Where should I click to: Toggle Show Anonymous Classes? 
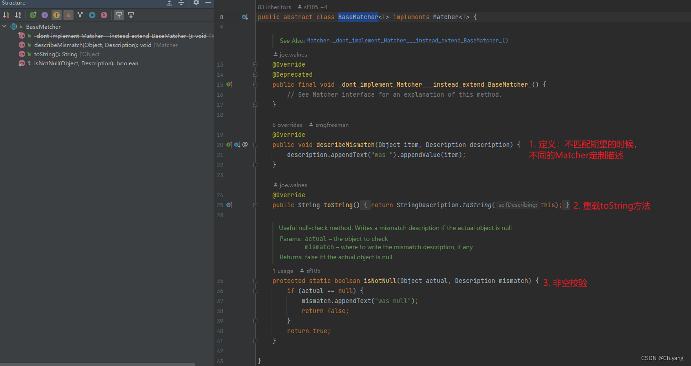click(x=92, y=15)
